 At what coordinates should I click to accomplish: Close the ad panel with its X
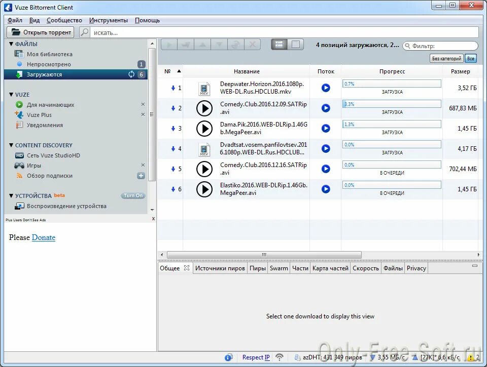[153, 219]
